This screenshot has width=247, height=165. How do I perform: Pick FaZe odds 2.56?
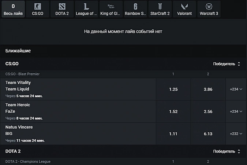[x=208, y=111]
